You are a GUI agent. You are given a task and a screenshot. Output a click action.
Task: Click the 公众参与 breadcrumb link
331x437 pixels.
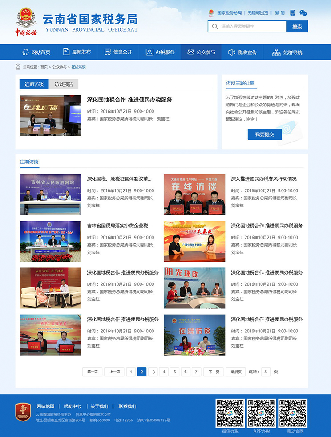(60, 67)
